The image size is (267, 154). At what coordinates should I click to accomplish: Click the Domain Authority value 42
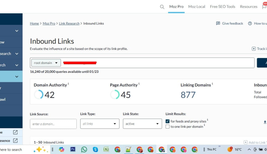[x=50, y=95]
